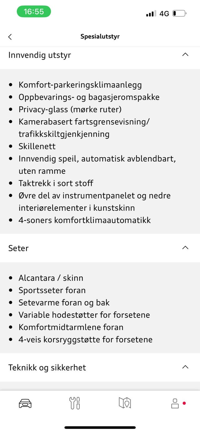Image resolution: width=200 pixels, height=433 pixels.
Task: Tap Setevarme foran og bak item
Action: click(64, 302)
